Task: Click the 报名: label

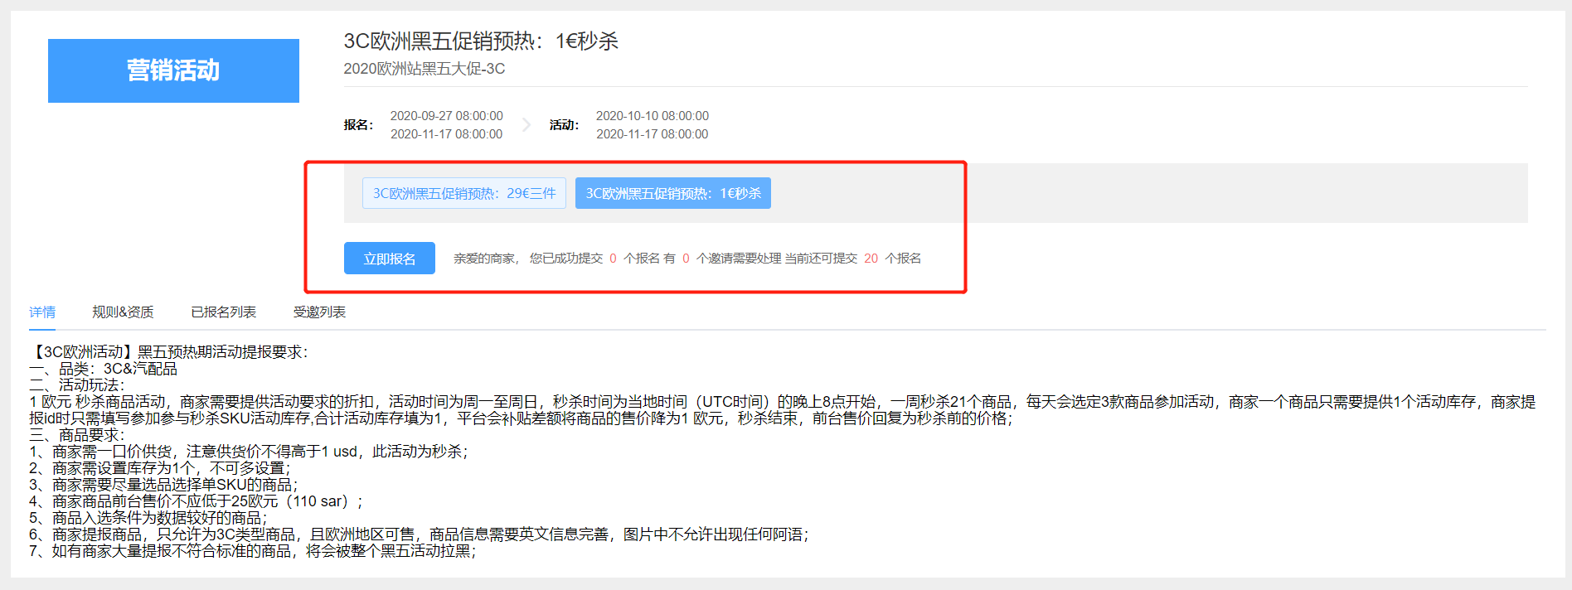Action: 358,125
